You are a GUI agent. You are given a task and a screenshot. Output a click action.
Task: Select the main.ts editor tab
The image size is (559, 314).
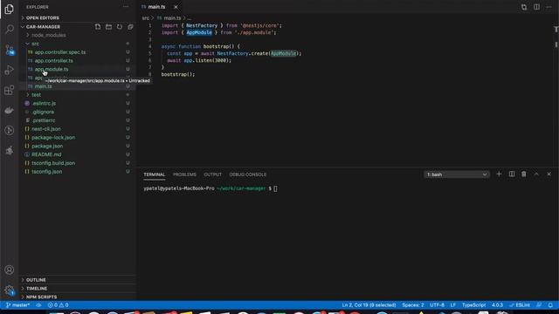click(157, 7)
